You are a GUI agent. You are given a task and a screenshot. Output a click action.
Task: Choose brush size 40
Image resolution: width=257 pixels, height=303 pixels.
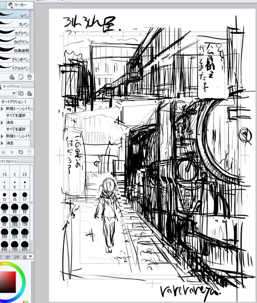tap(15, 209)
